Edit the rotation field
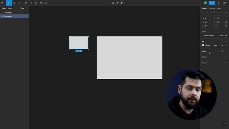Viewport: 229px width, 129px height. [x=208, y=26]
